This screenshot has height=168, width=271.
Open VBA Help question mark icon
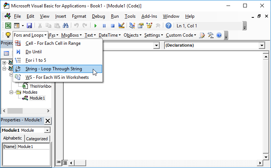[x=169, y=26]
